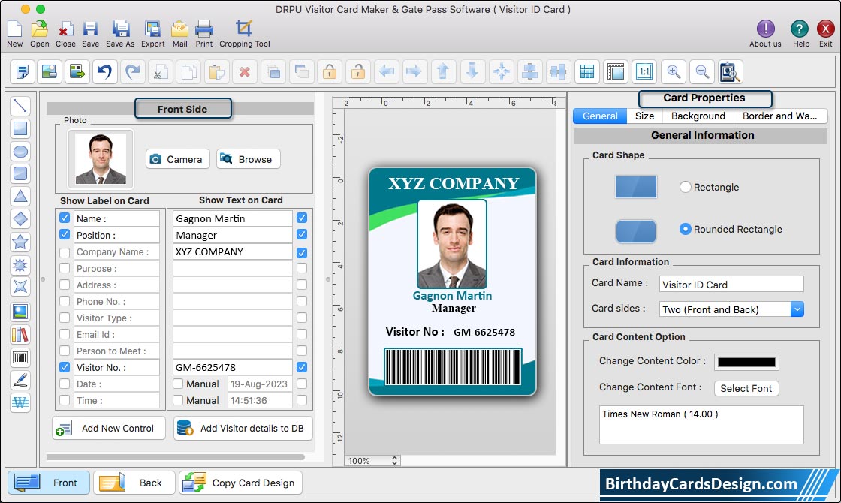The width and height of the screenshot is (841, 503).
Task: Switch to the General tab
Action: [x=600, y=116]
